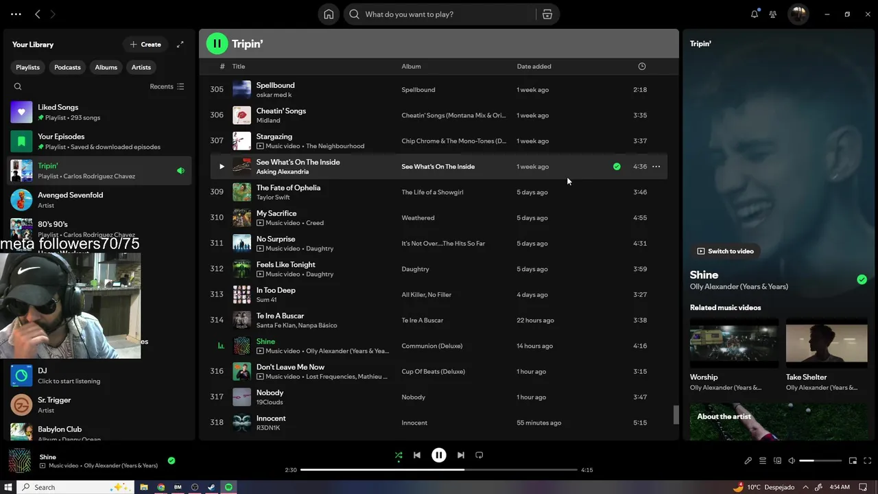
Task: Open the three-dot app menu
Action: pyautogui.click(x=16, y=14)
